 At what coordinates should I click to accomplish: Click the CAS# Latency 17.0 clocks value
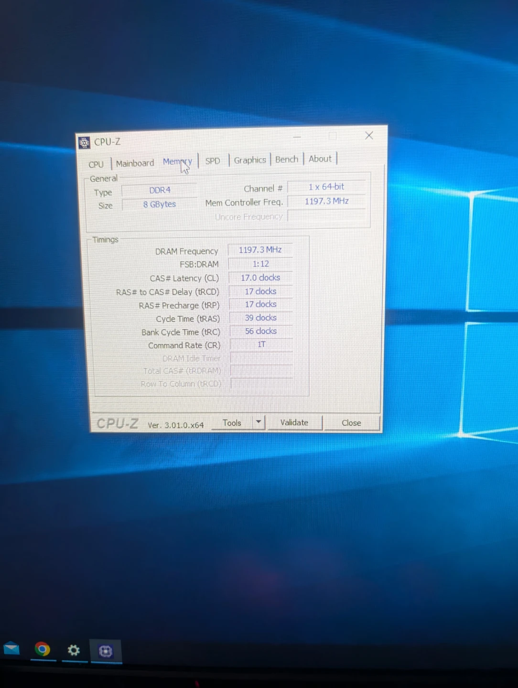click(261, 278)
